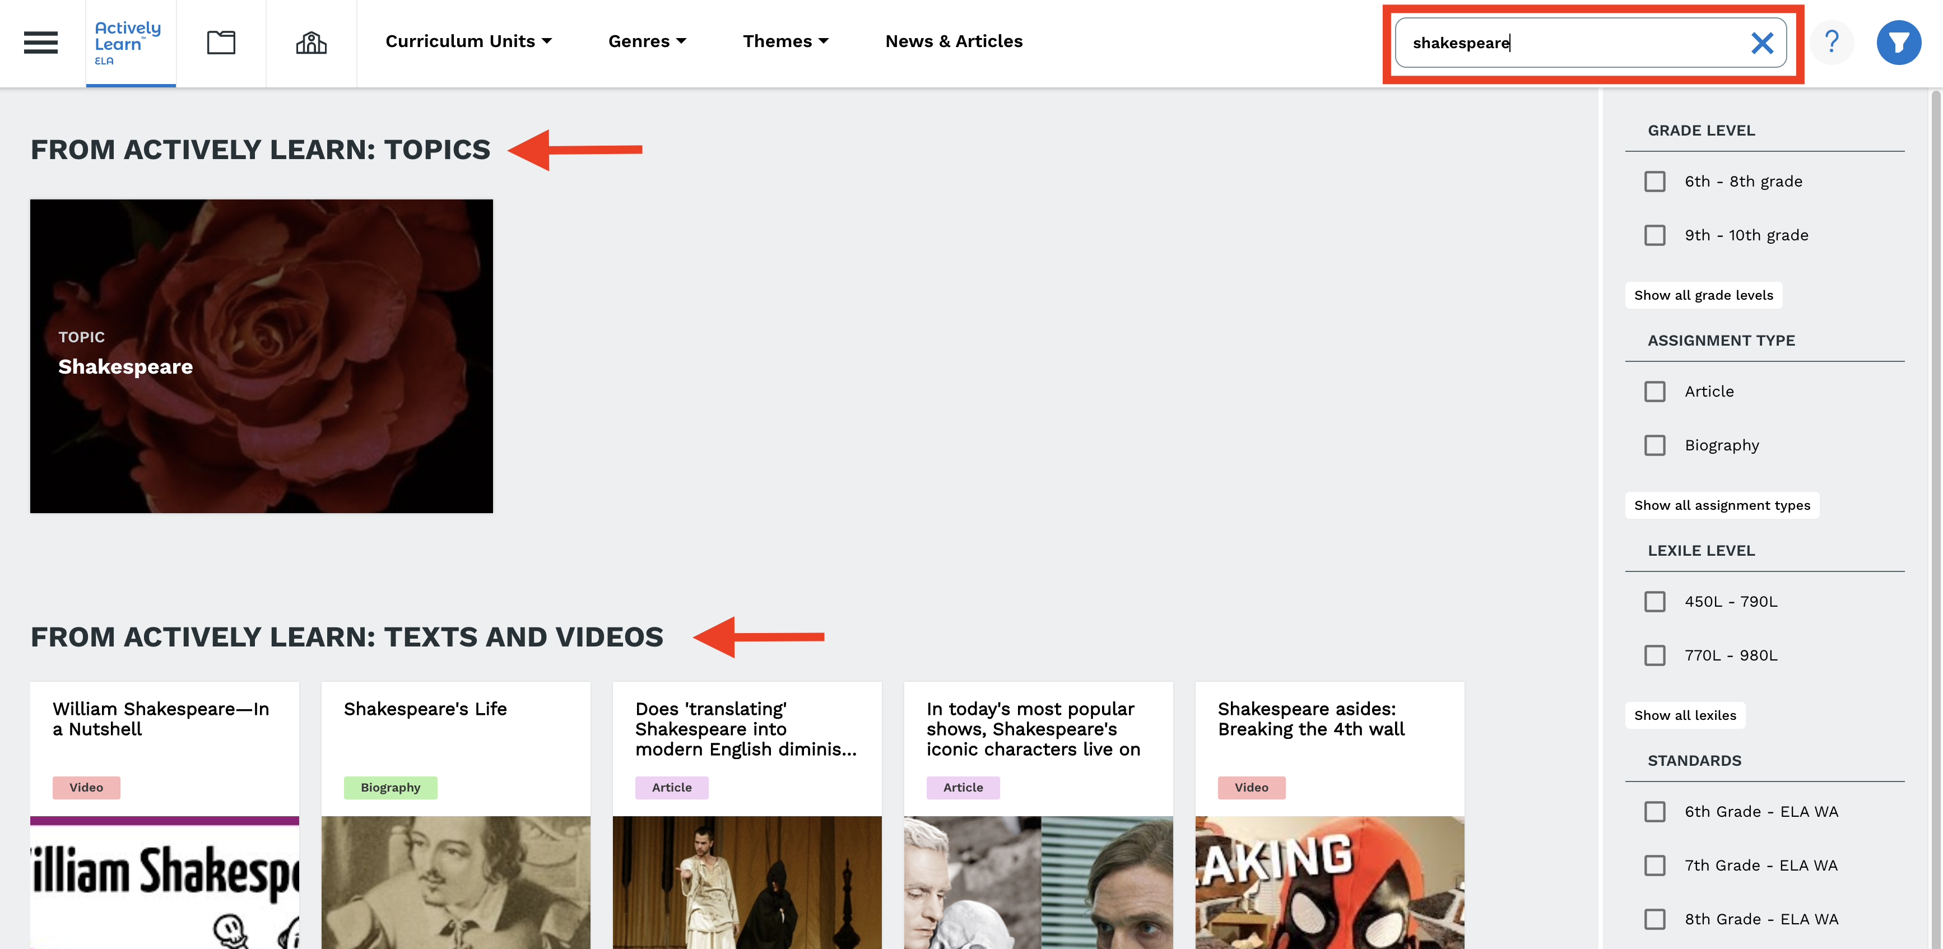
Task: Open William Shakespeare—In a Nutshell title
Action: point(161,719)
